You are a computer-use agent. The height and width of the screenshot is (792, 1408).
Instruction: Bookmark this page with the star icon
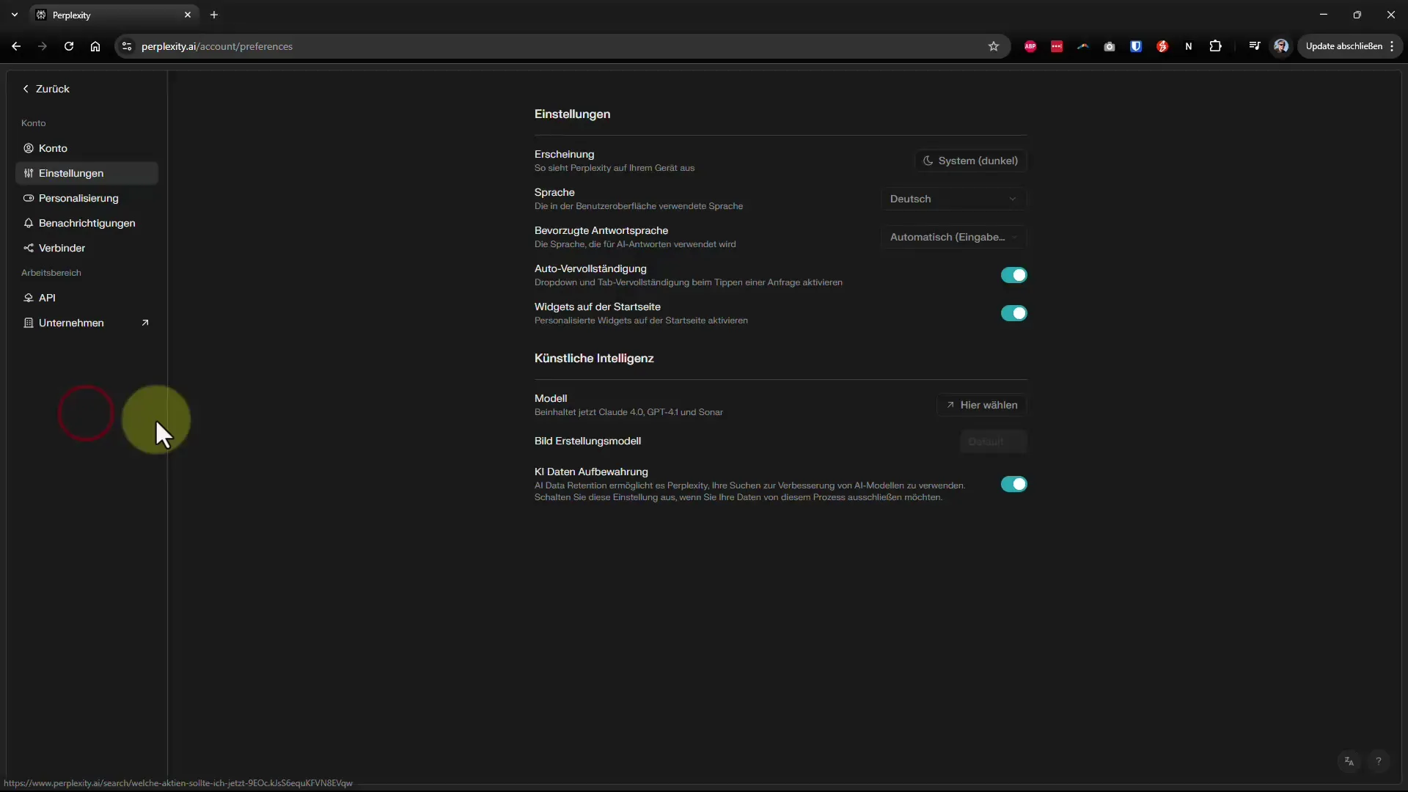pos(994,46)
